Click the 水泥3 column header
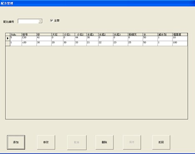 point(121,35)
